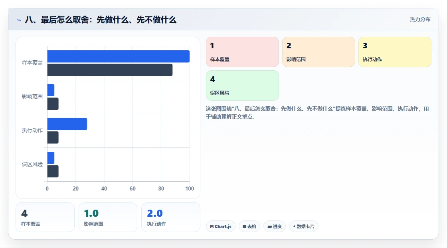447x248 pixels.
Task: Click the dark bar for 执行动作
Action: coord(53,137)
